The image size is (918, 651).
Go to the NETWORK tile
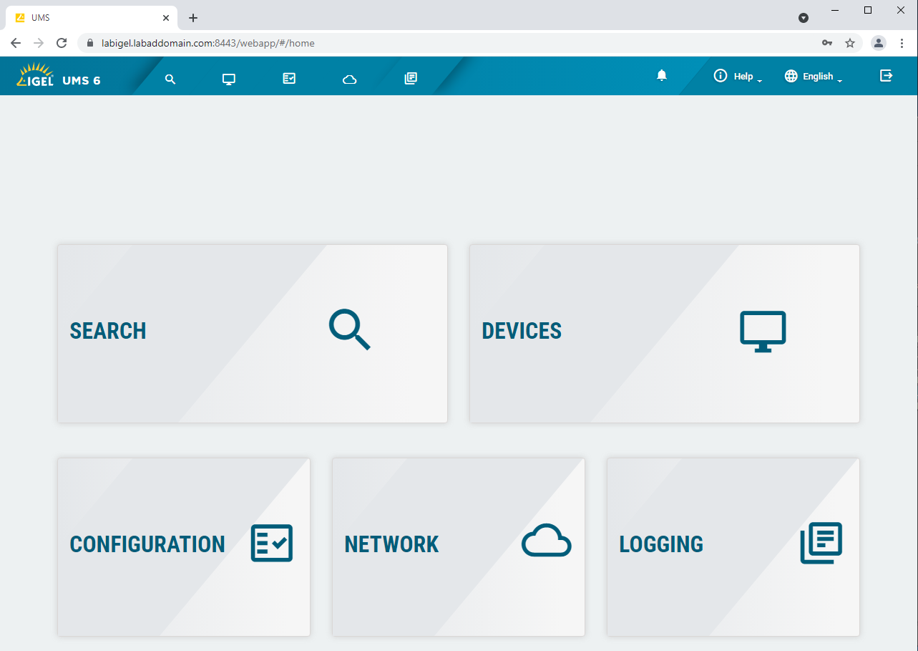458,546
